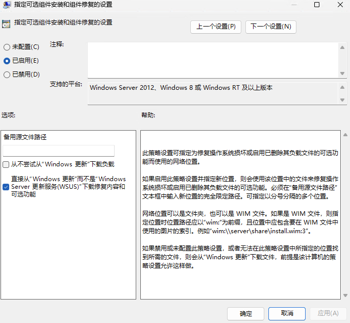
Task: Click the 应用(A) button
Action: click(x=328, y=313)
